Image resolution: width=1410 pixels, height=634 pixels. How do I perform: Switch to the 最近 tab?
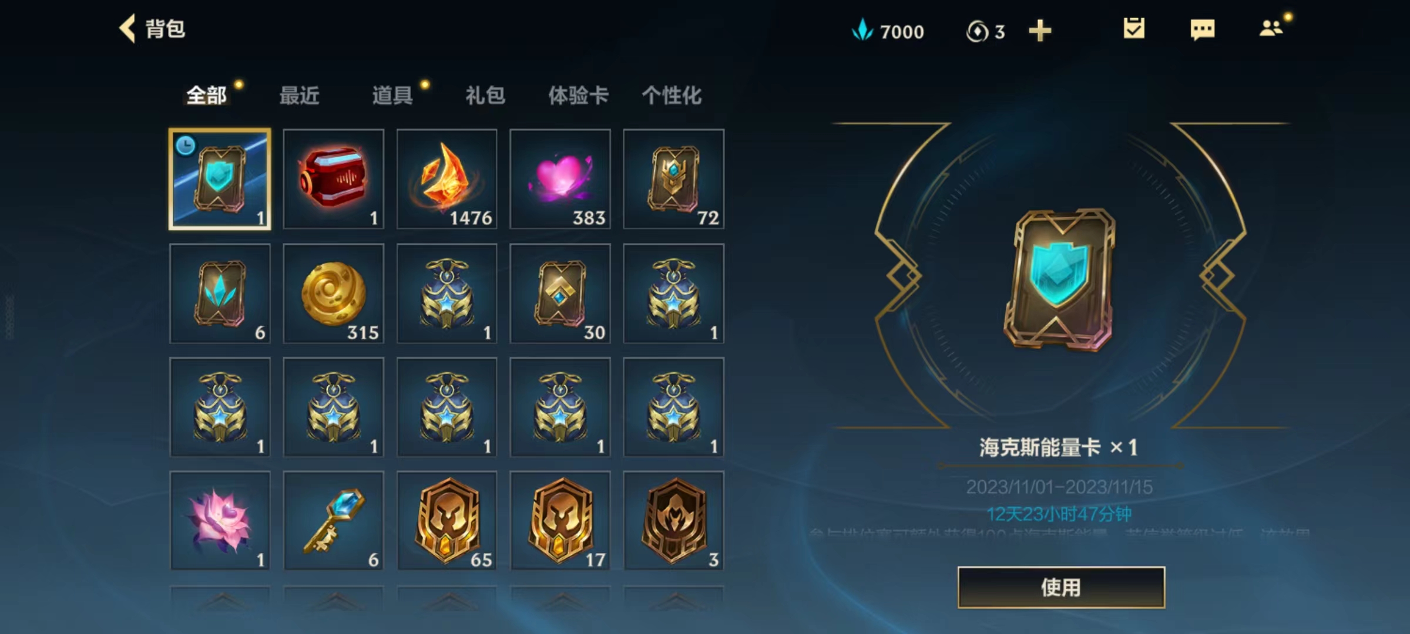click(299, 95)
